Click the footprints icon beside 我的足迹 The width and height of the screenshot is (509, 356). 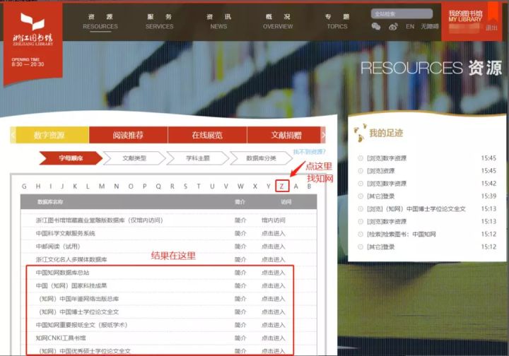point(360,133)
